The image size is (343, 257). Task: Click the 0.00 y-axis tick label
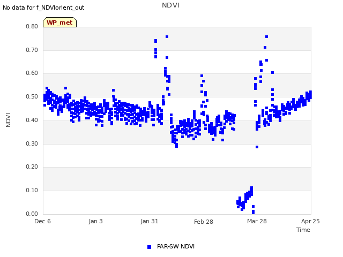pyautogui.click(x=32, y=214)
